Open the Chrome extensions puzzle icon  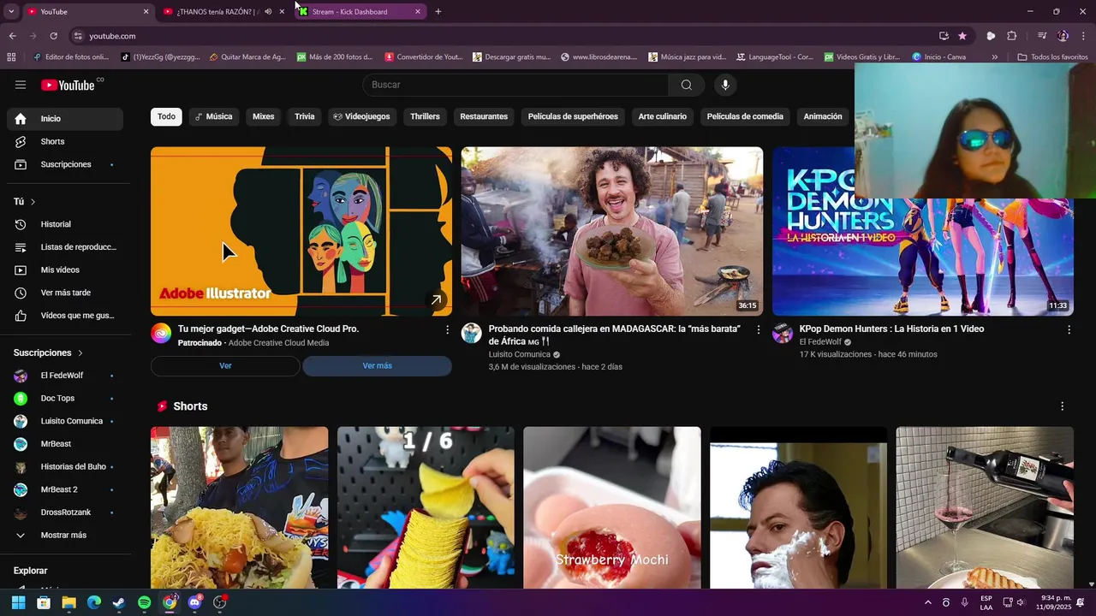click(1012, 36)
